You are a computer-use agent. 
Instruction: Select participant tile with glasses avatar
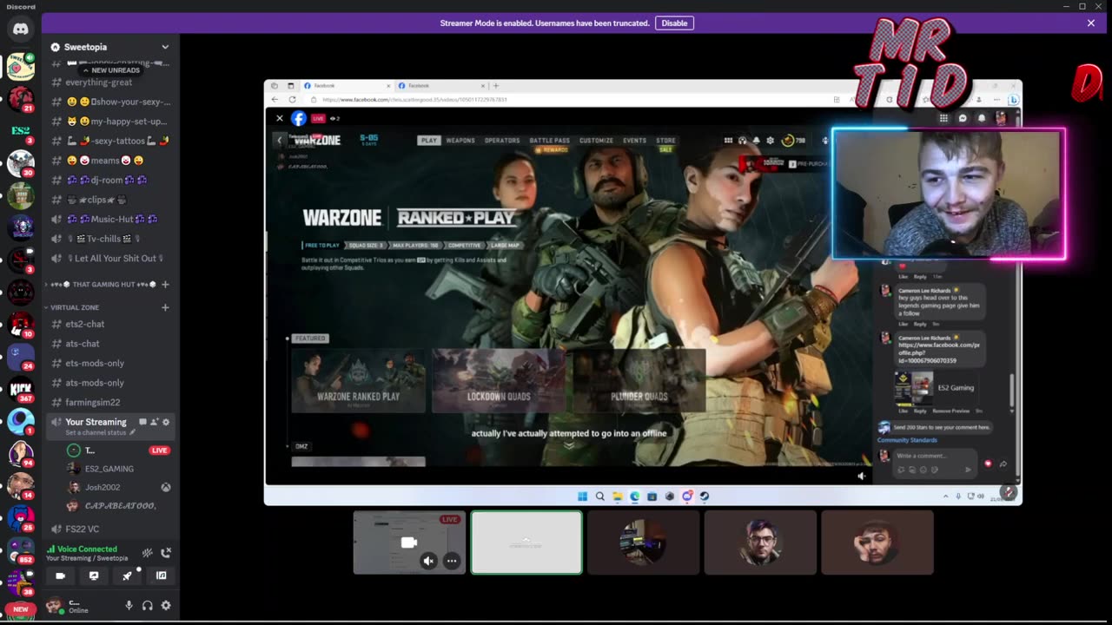pyautogui.click(x=760, y=543)
